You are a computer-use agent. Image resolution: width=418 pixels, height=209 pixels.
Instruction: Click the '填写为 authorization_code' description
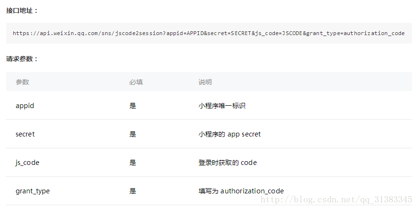click(241, 191)
